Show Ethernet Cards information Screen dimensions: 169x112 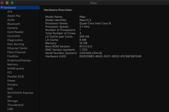17,48
